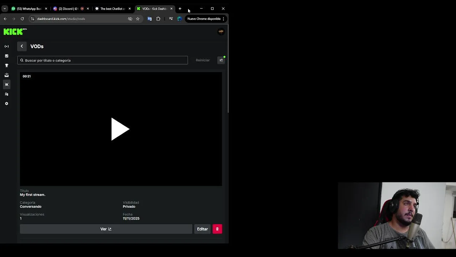Bookmark this page with the star
Screen dimensions: 456x257
pyautogui.click(x=138, y=19)
